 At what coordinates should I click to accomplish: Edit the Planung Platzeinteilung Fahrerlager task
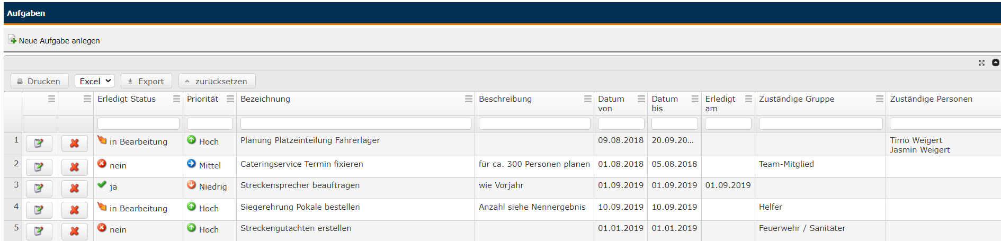point(39,143)
